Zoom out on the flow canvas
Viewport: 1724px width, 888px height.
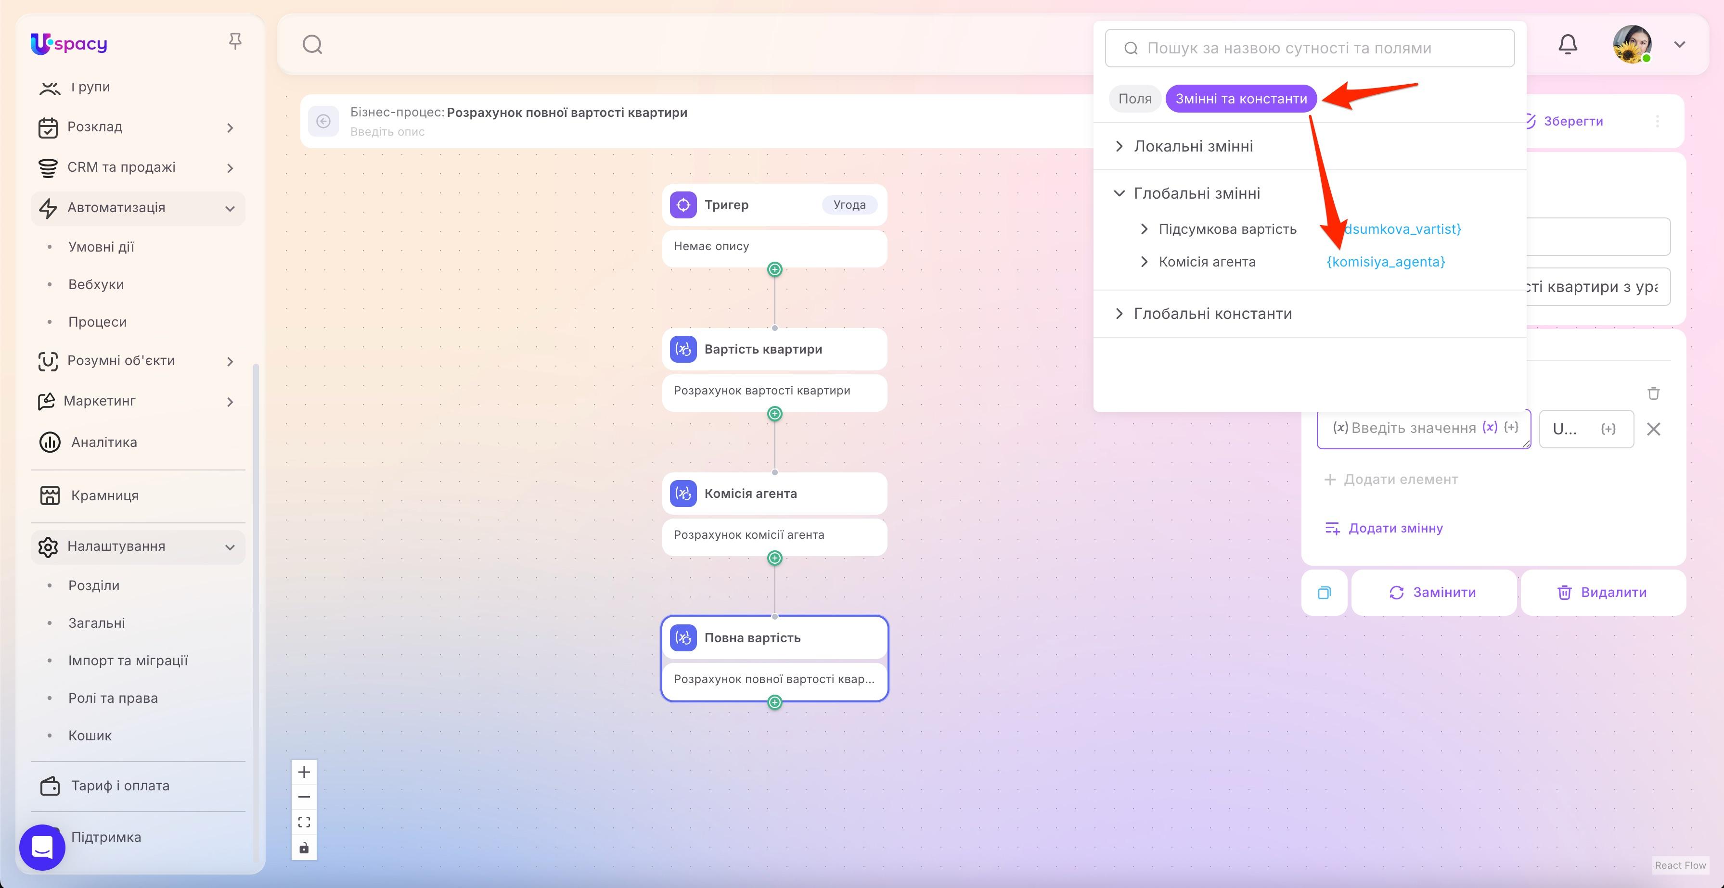[304, 797]
